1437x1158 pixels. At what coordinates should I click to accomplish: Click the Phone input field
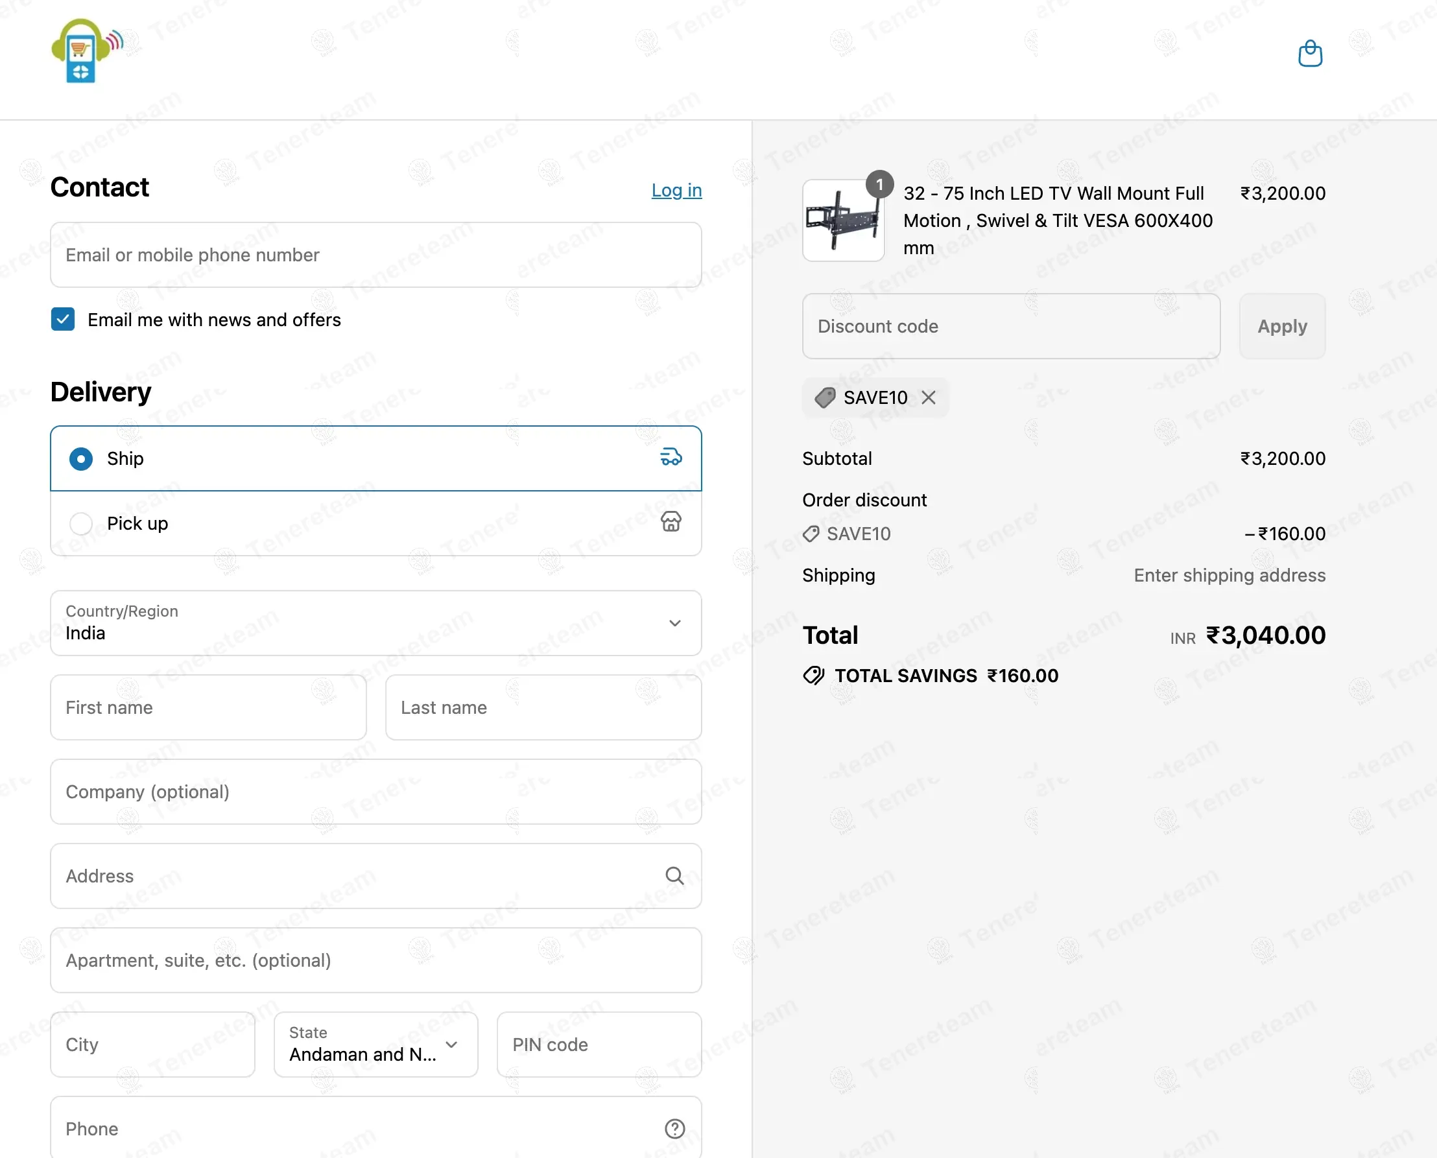coord(375,1127)
